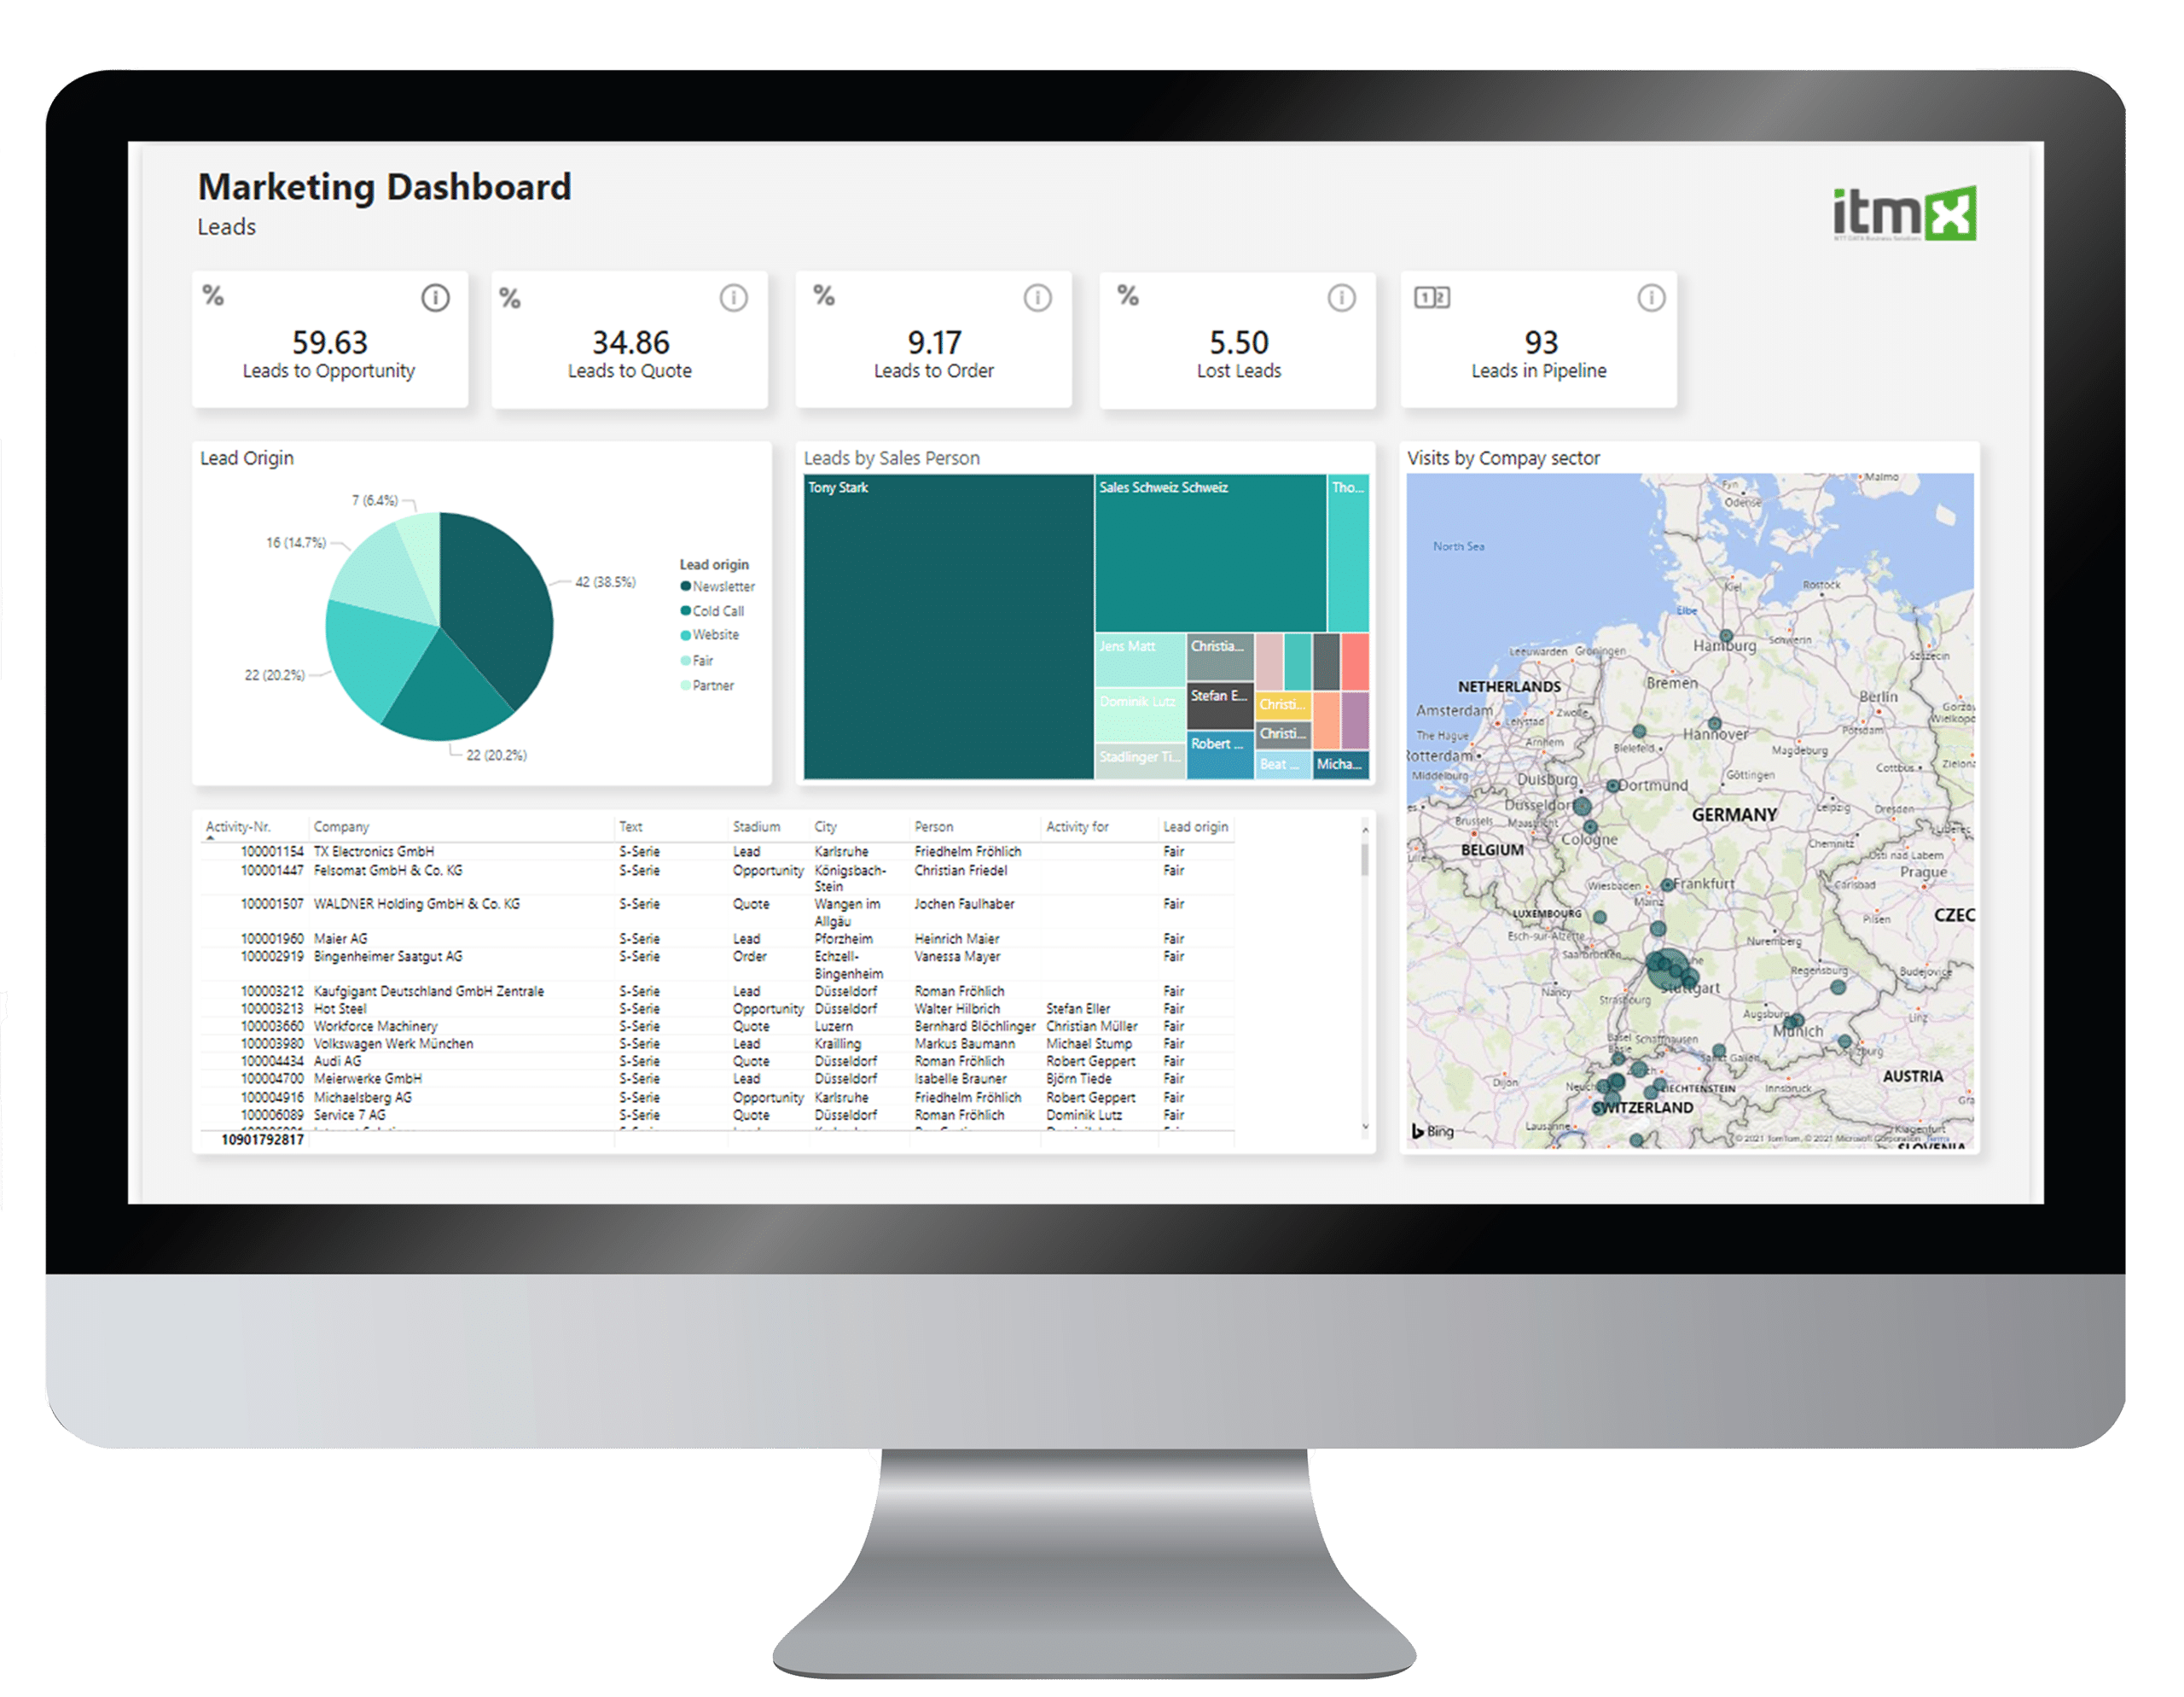Click the info icon on Leads in Pipeline card

1650,297
